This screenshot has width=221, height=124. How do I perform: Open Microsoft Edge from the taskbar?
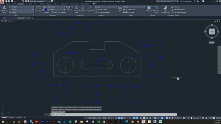click(127, 122)
